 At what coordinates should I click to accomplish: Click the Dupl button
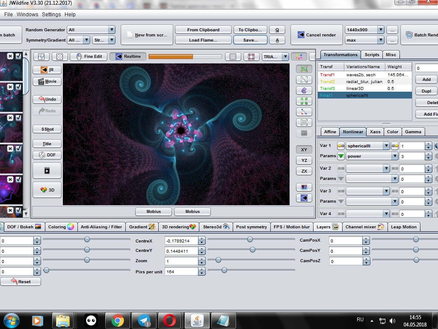click(426, 91)
